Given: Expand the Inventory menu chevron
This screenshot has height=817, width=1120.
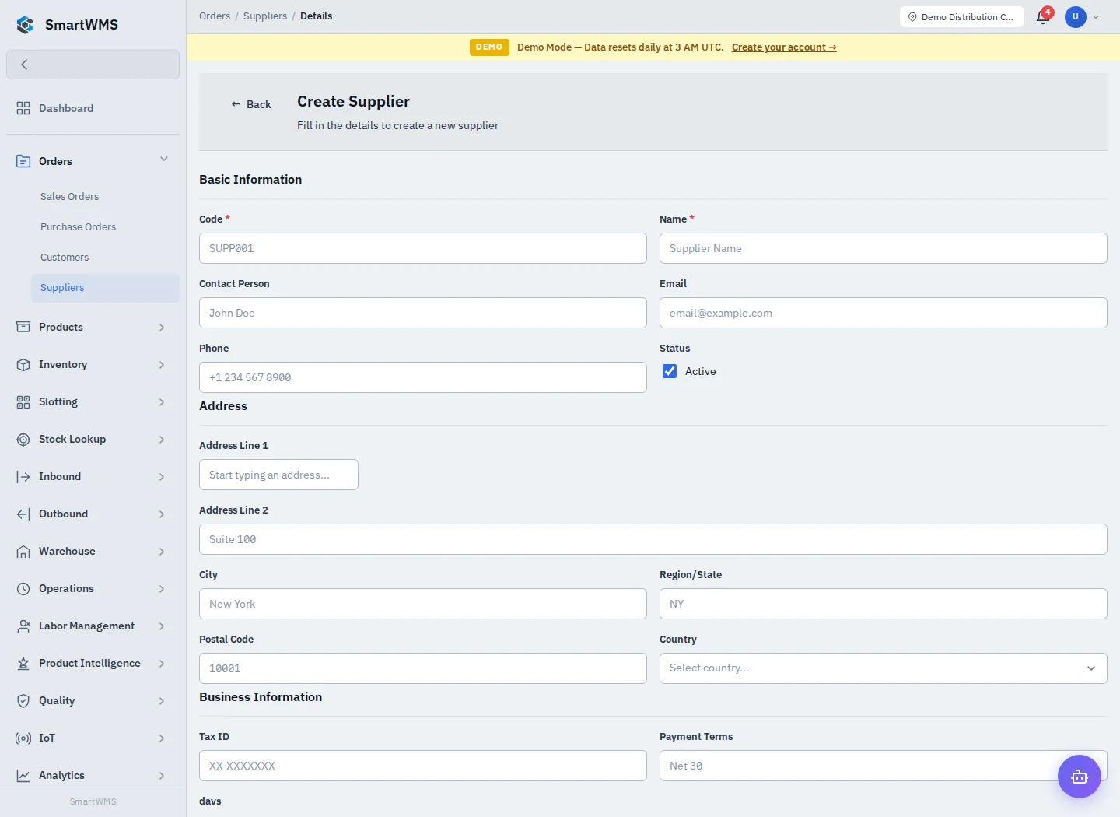Looking at the screenshot, I should [162, 365].
